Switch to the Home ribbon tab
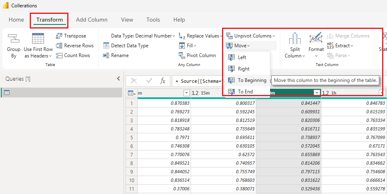 click(16, 20)
